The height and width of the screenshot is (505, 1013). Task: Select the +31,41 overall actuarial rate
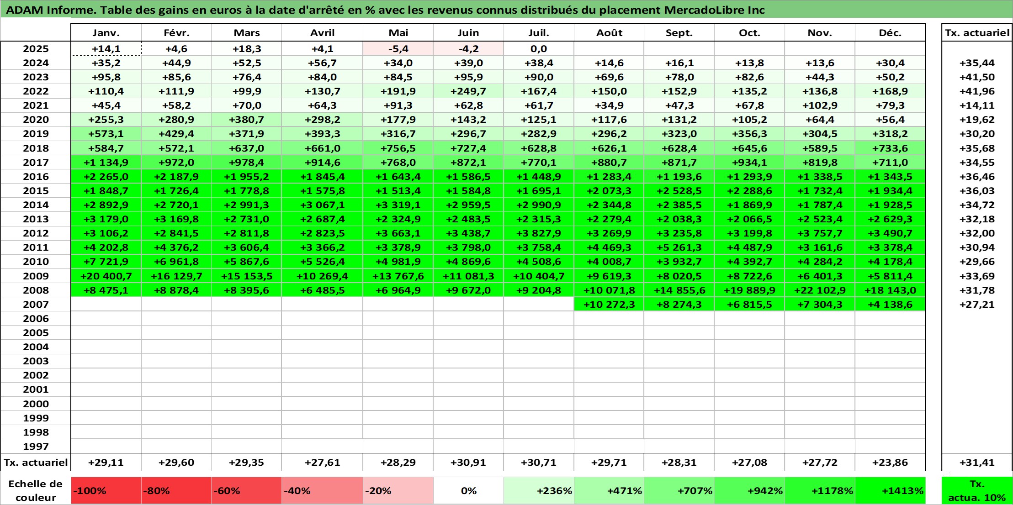click(977, 463)
